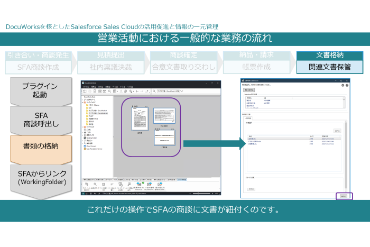Click the search magnifier beside the search box
This screenshot has height=247, width=370.
[x=154, y=91]
